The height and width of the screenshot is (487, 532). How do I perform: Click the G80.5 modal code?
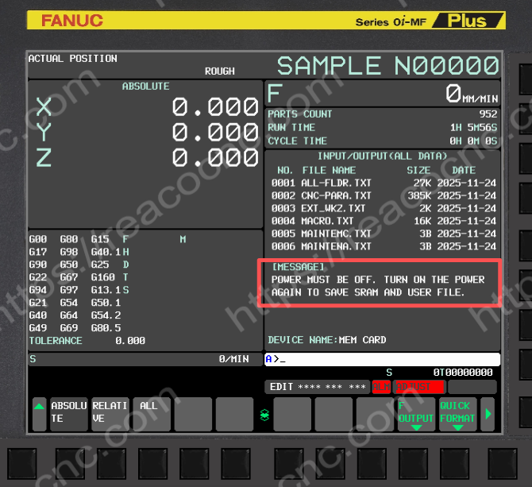click(106, 328)
